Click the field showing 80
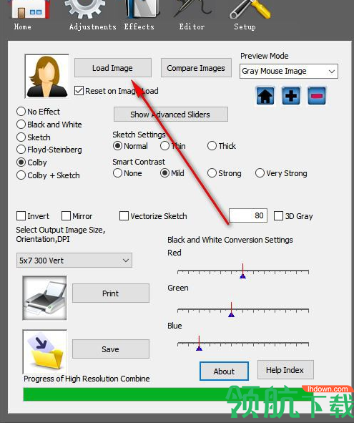 click(x=248, y=215)
